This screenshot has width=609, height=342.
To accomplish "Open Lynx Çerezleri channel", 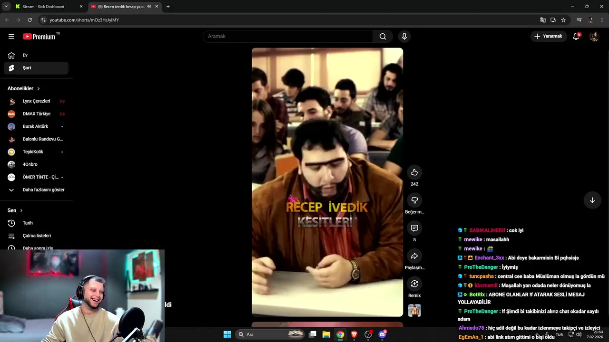I will coord(36,101).
